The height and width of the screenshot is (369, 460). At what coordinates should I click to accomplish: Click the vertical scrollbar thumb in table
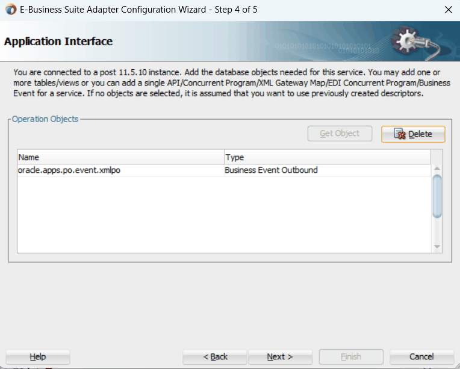click(x=437, y=196)
